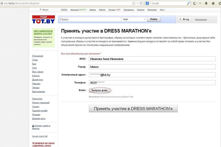The height and width of the screenshot is (147, 221).
Task: Open the Гороскопы sidebar link
Action: (37, 99)
